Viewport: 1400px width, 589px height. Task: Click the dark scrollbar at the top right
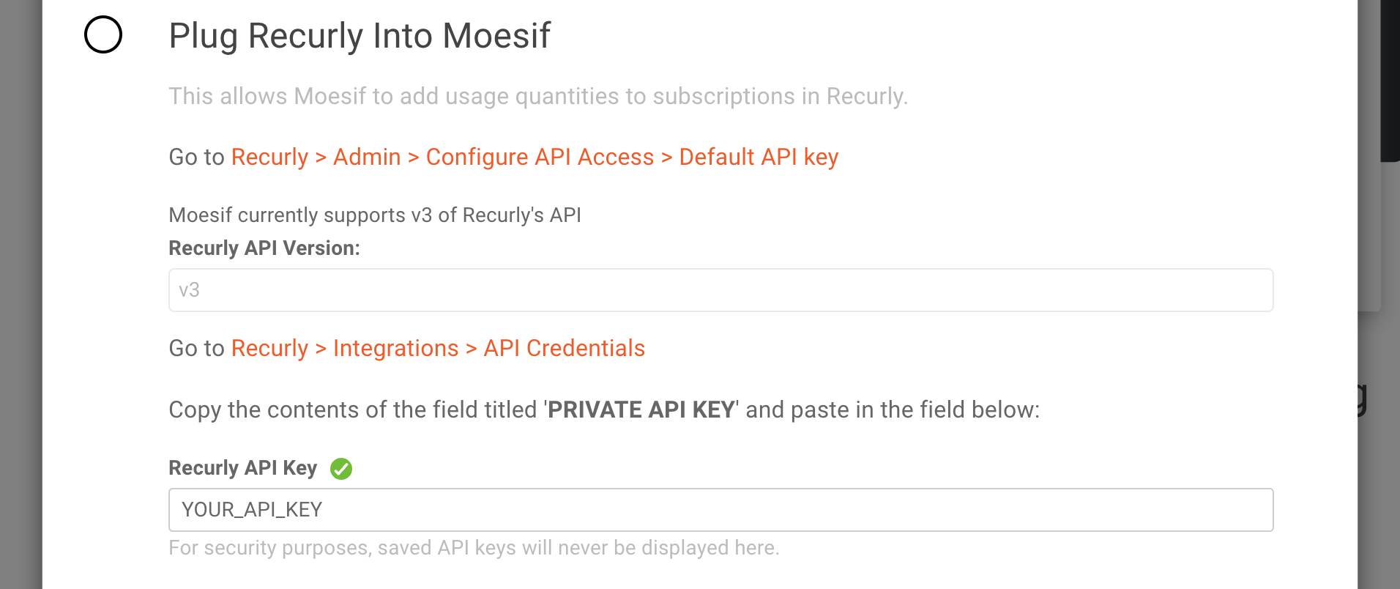pyautogui.click(x=1390, y=81)
